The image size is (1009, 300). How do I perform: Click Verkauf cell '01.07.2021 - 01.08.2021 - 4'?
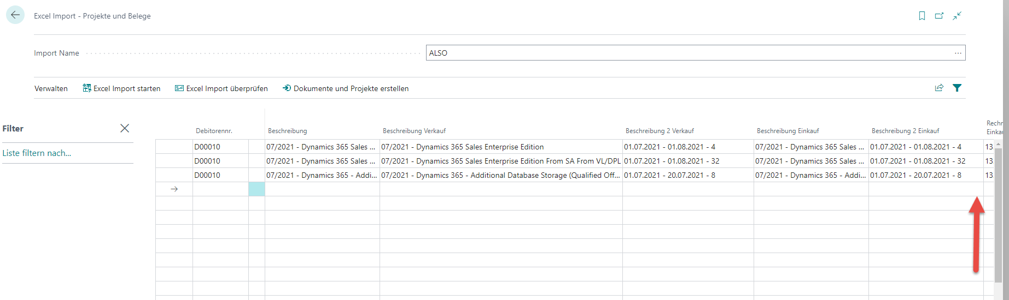(x=688, y=147)
